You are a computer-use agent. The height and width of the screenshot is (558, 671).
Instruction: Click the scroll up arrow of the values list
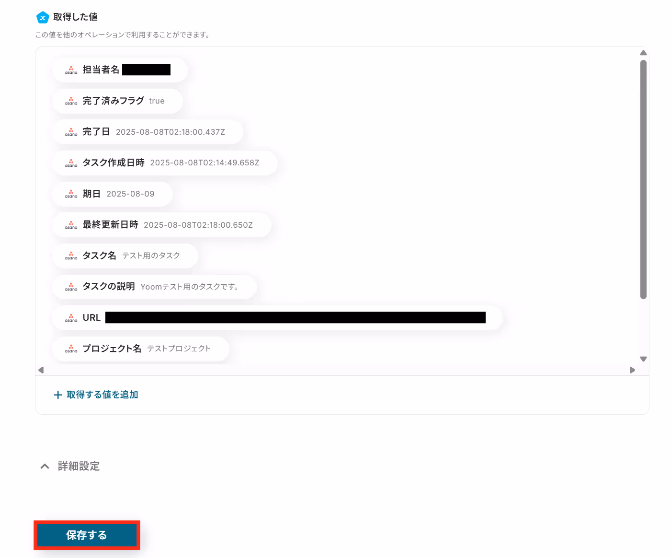point(643,53)
